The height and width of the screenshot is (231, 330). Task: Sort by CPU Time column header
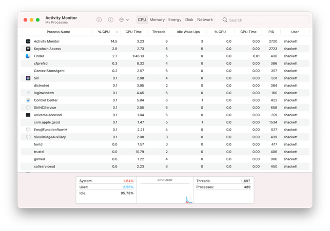[133, 32]
